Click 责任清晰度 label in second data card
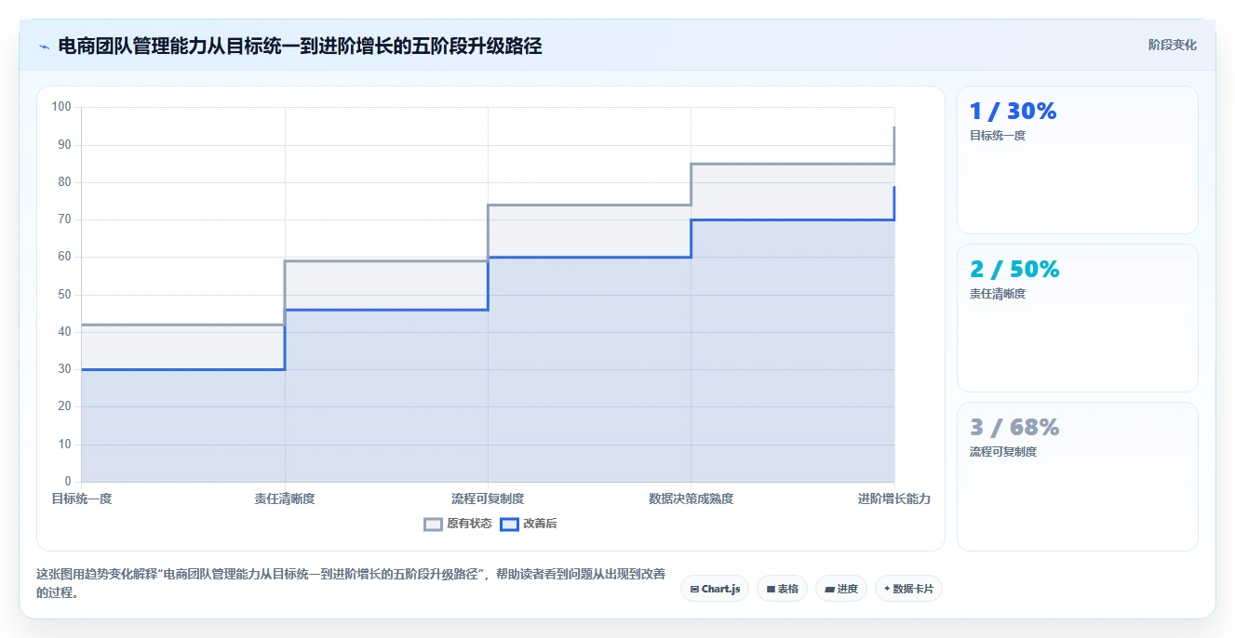Screen dimensions: 1235x638 coord(997,294)
